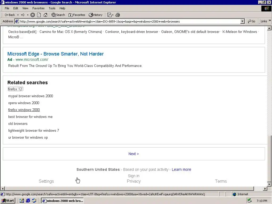Click the status bar page icon
The image size is (272, 204).
[3, 194]
